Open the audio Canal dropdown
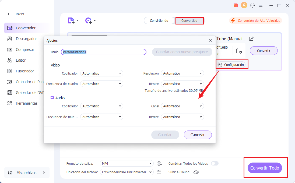Screen dimensions: 295x183 182,106
